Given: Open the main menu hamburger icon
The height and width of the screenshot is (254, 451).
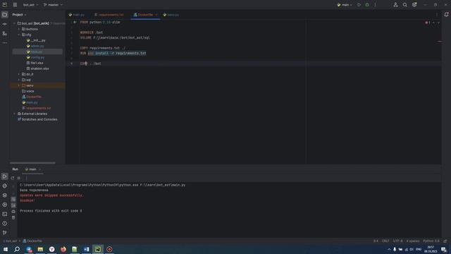Looking at the screenshot, I should [x=15, y=5].
